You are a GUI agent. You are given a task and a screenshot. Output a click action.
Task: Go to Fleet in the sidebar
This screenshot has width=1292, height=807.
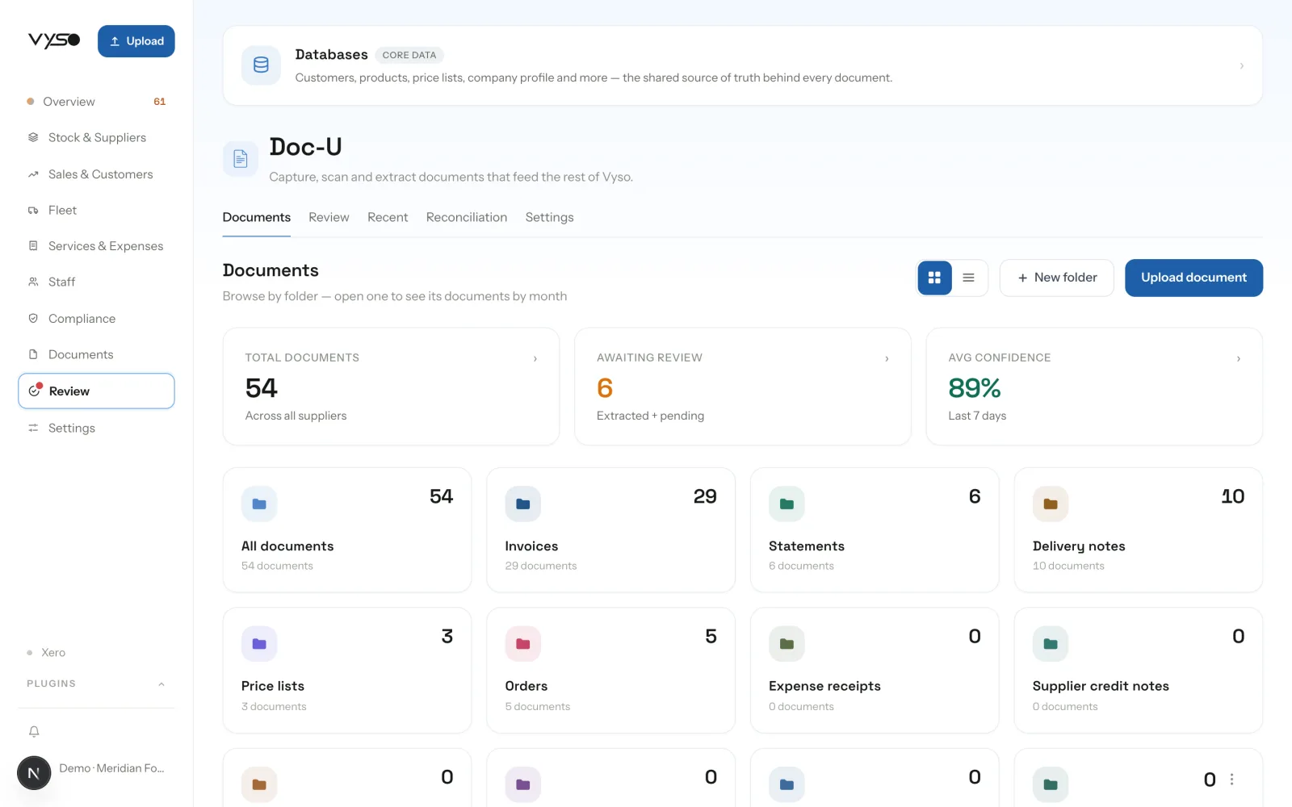[96, 211]
